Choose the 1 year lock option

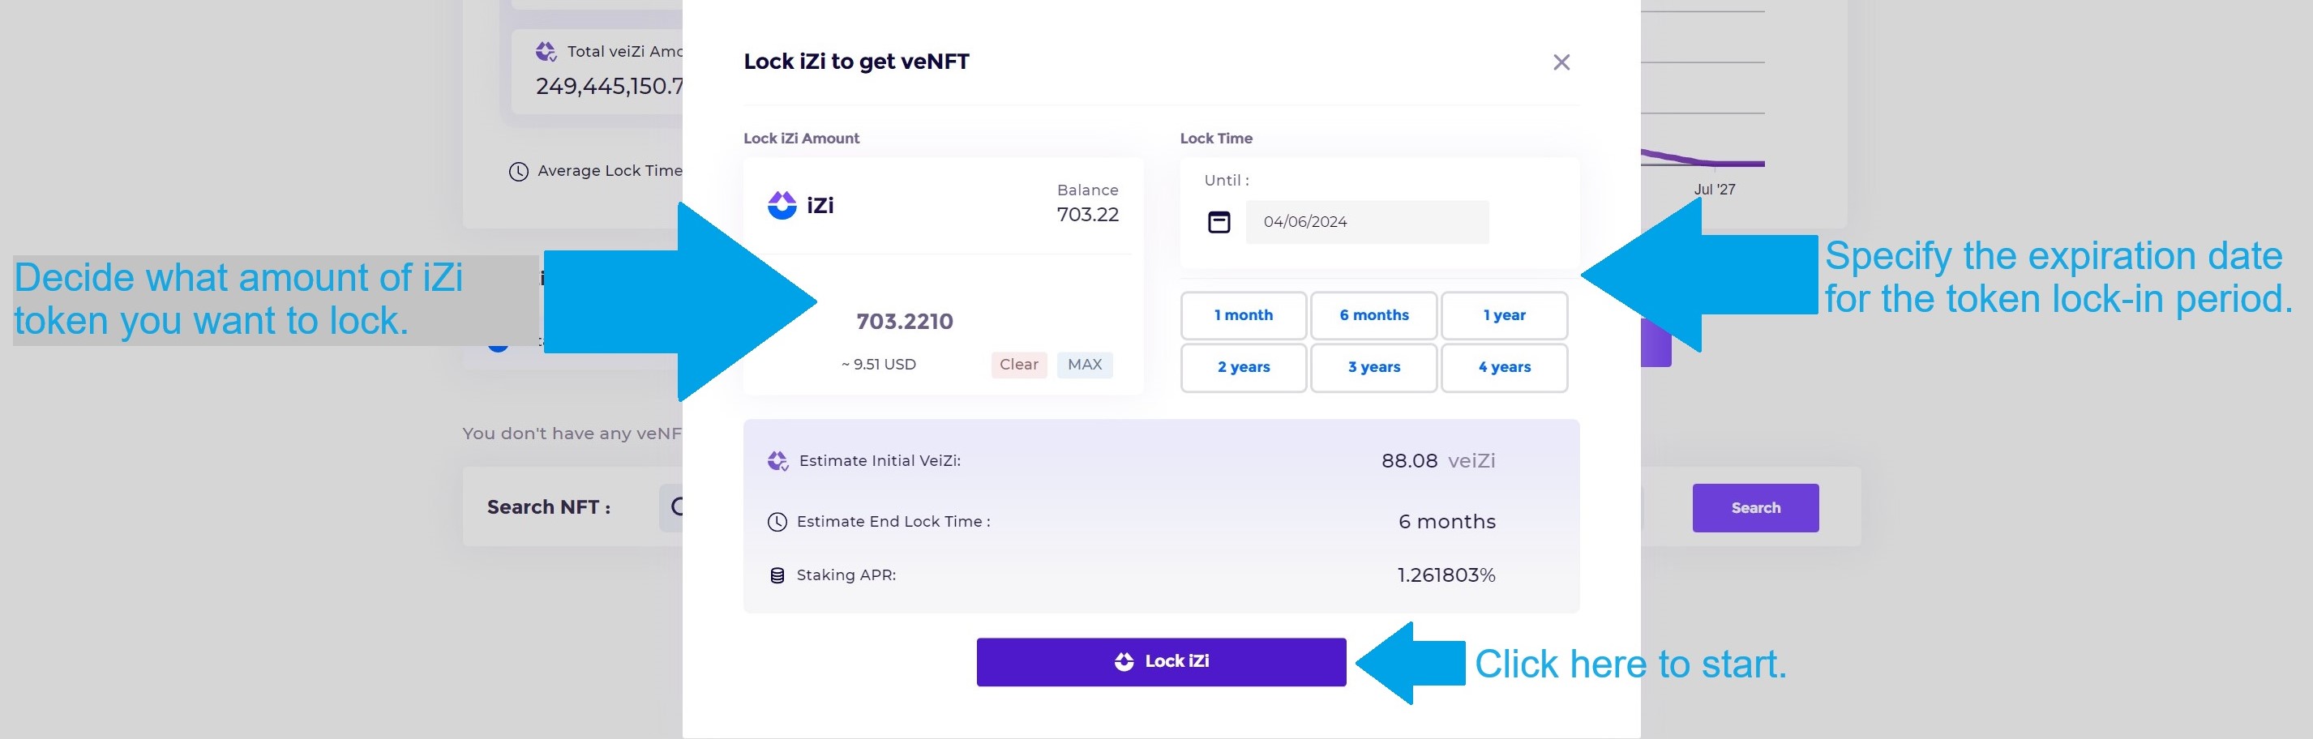1503,315
